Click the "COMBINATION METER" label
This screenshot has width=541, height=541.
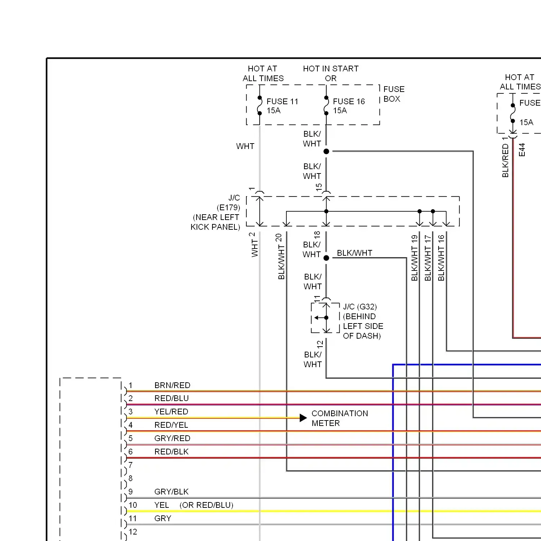pos(340,418)
